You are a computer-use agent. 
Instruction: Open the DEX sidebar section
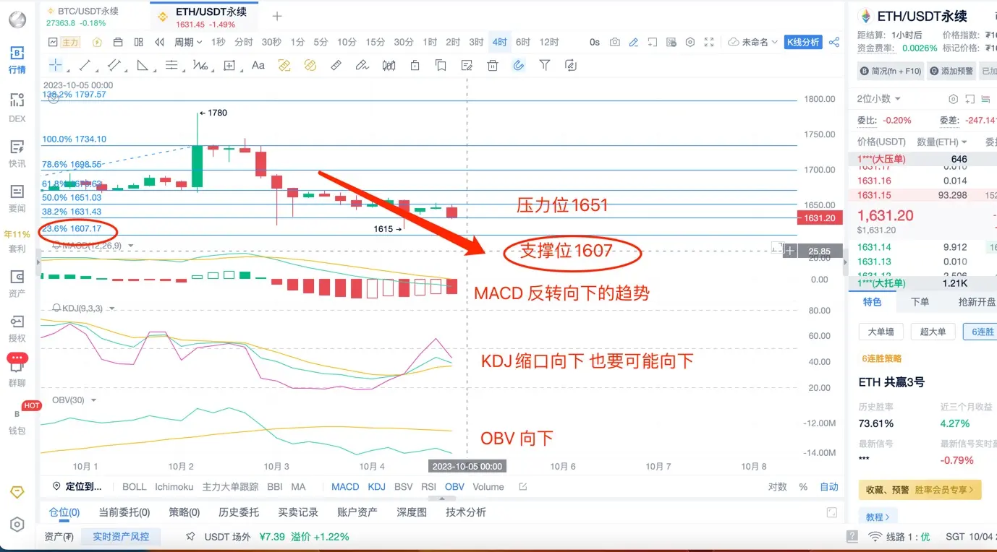pos(17,108)
